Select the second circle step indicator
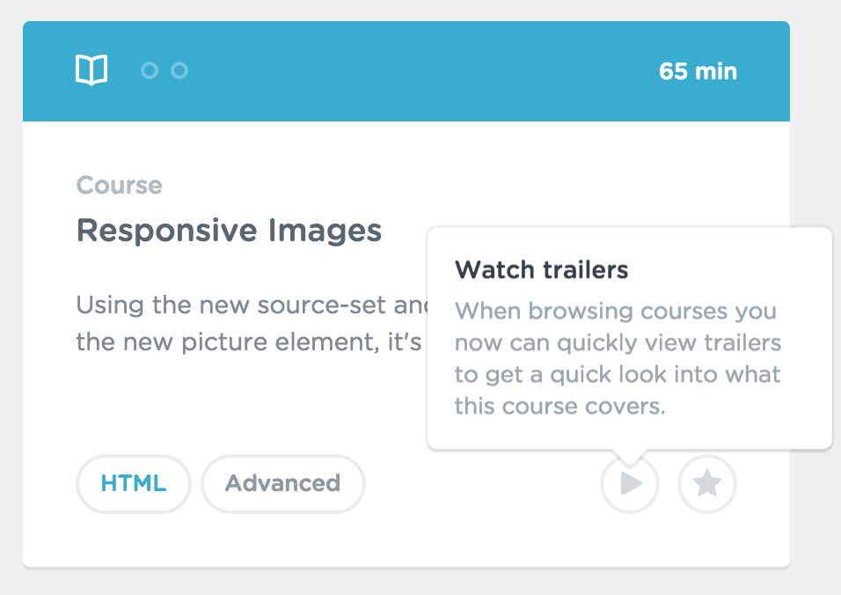The width and height of the screenshot is (841, 595). (179, 70)
